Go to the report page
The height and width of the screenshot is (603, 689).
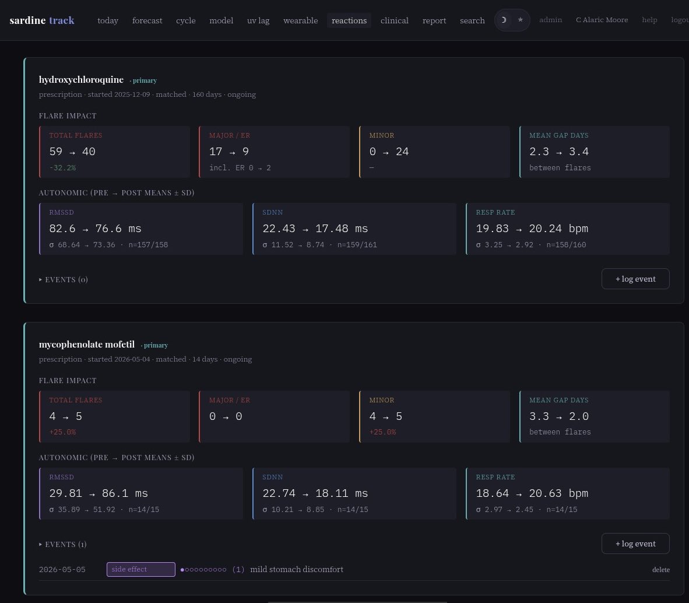[434, 20]
